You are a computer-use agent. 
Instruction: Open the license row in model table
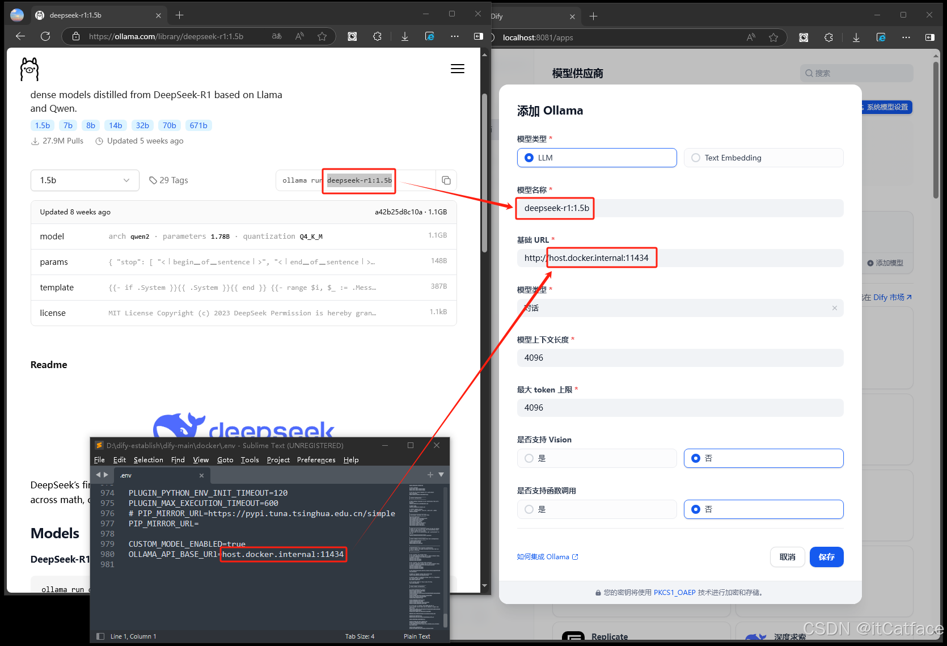pyautogui.click(x=244, y=313)
